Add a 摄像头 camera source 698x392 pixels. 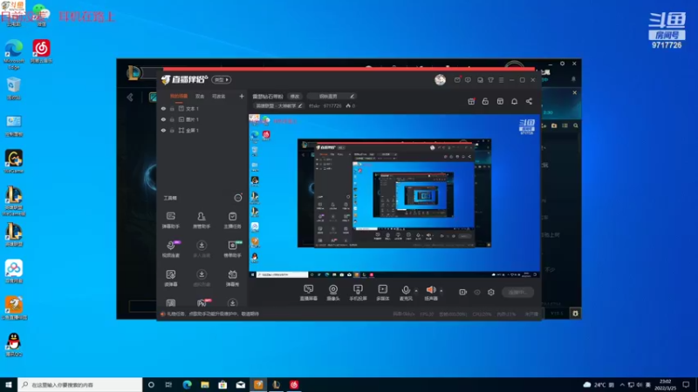333,293
